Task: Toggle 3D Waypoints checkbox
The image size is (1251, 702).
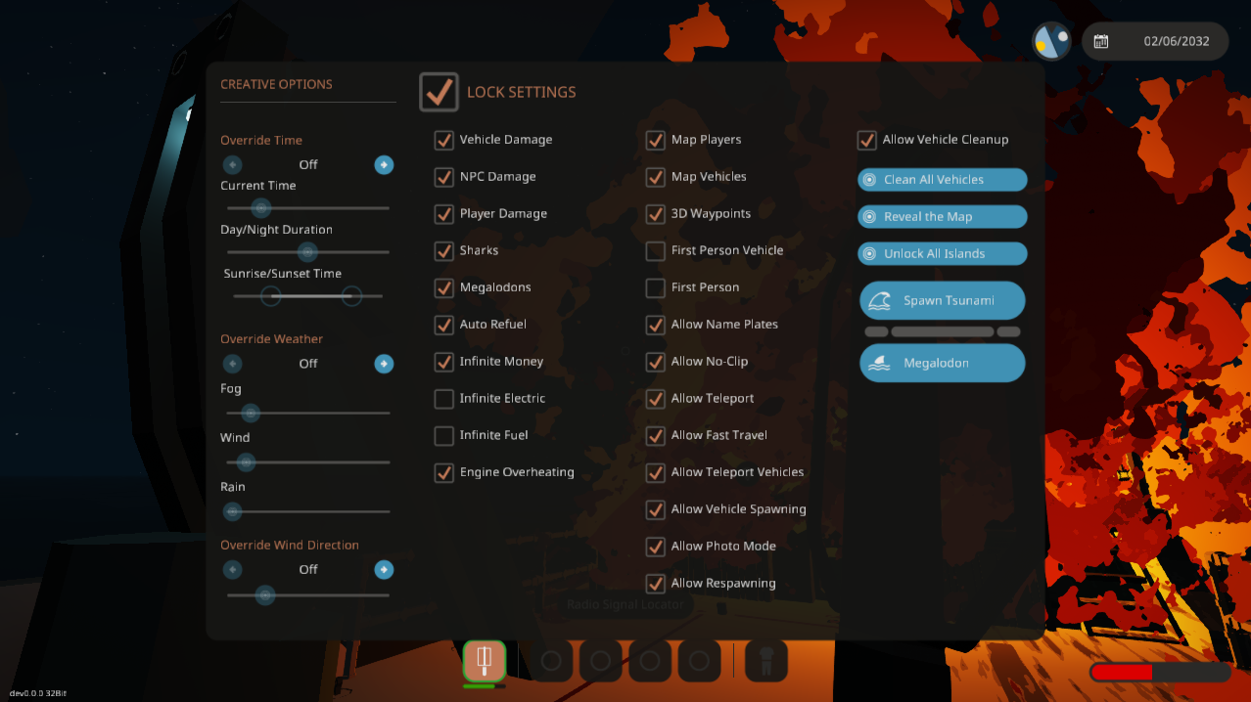Action: (x=656, y=214)
